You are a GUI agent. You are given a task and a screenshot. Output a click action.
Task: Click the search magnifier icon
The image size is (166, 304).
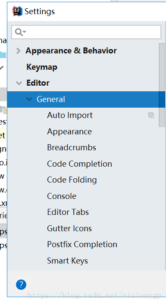(20, 32)
